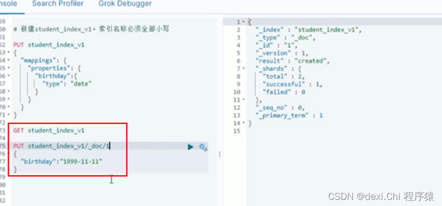Select the Console tab
This screenshot has height=206, width=442.
pos(9,4)
